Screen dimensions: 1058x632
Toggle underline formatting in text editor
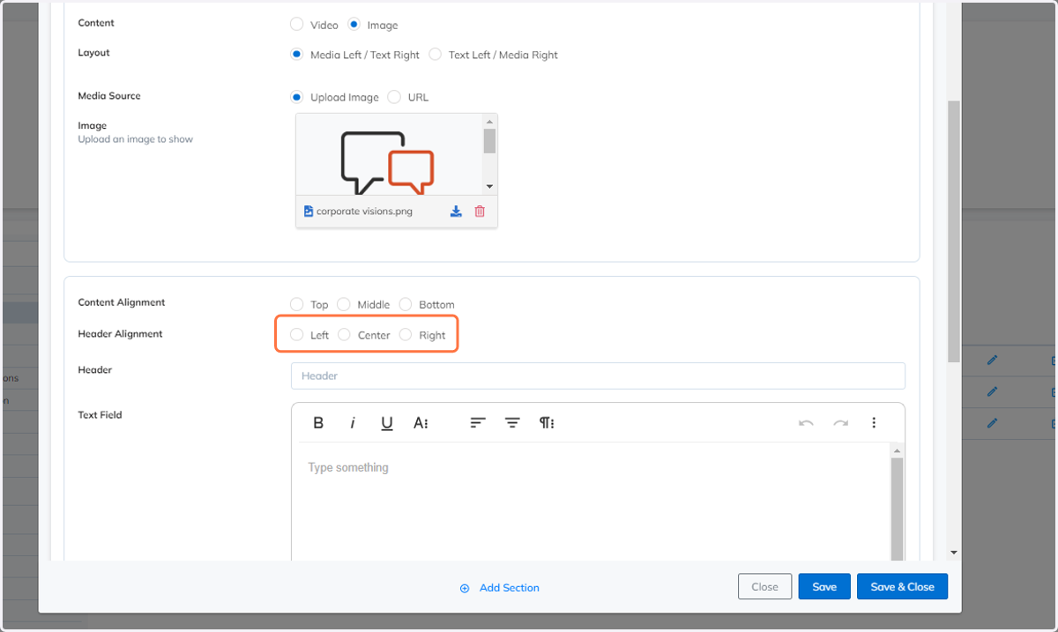(386, 423)
